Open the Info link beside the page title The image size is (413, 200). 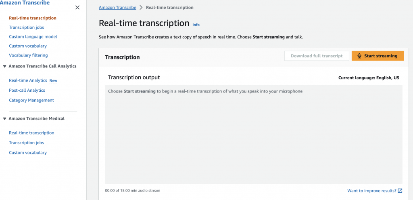point(196,25)
